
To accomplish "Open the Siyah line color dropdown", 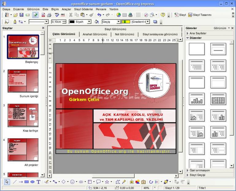I will click(x=89, y=22).
